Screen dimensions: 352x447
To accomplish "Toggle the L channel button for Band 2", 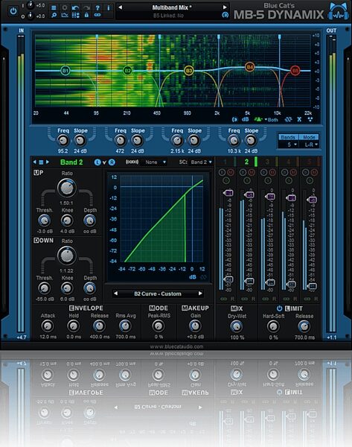I will coord(97,162).
